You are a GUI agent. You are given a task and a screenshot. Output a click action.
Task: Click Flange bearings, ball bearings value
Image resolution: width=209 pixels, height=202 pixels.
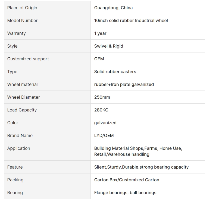coord(125,193)
